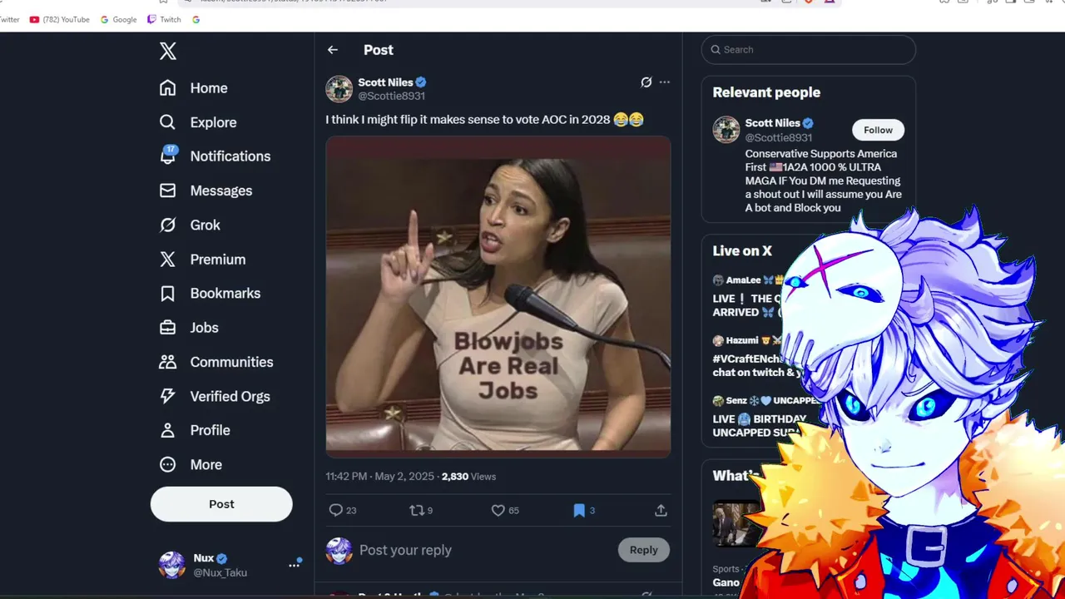Open Premium from the sidebar
The height and width of the screenshot is (599, 1065).
(x=202, y=260)
